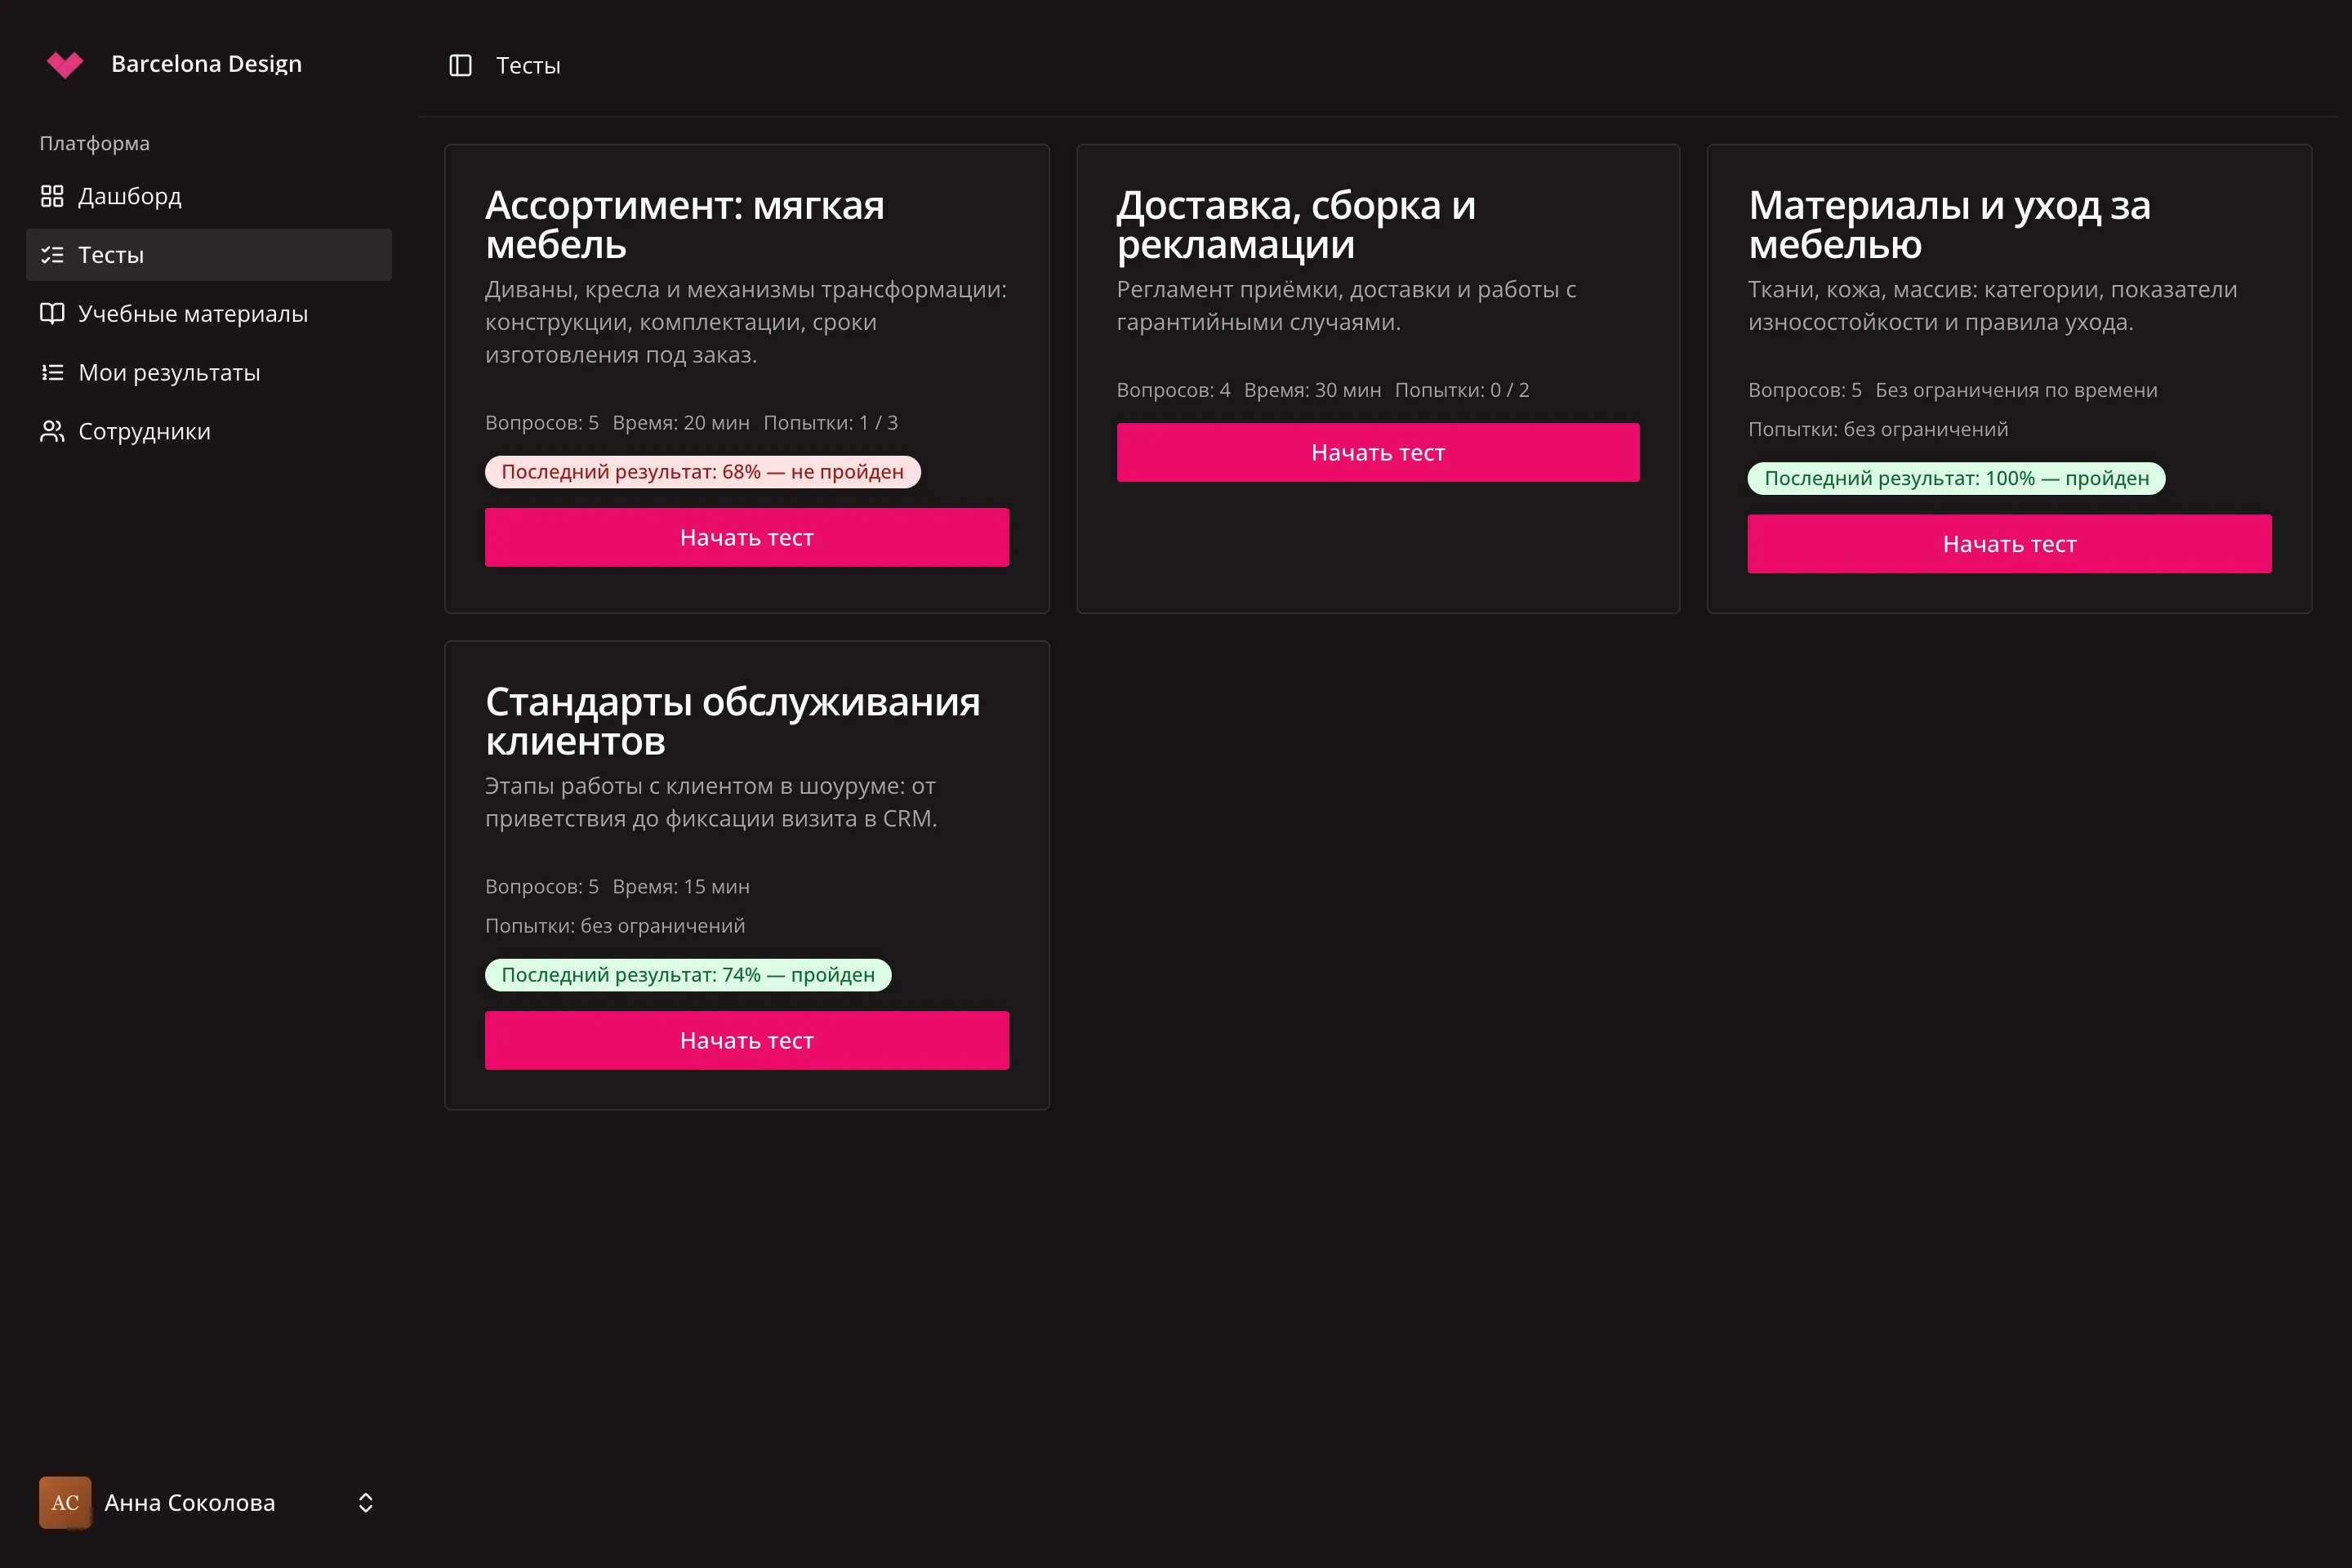The width and height of the screenshot is (2352, 1568).
Task: Click the Стандарты обслуживания клиентов heading
Action: tap(733, 722)
